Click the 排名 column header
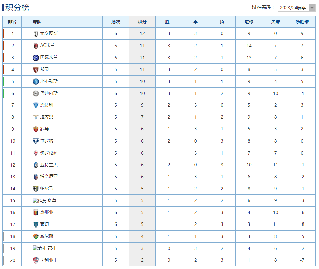This screenshot has height=269, width=319. point(12,22)
